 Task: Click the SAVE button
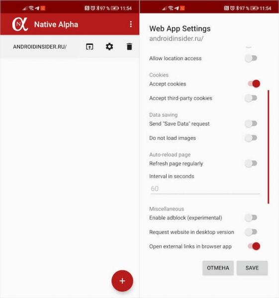pos(252,268)
